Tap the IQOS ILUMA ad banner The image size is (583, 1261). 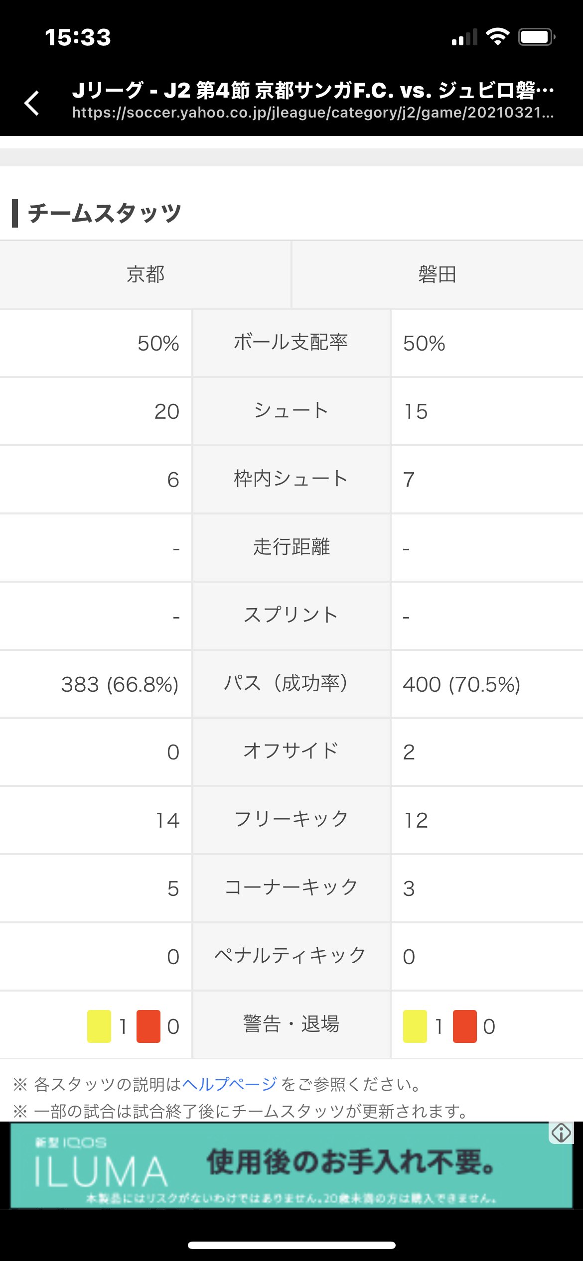(291, 1165)
